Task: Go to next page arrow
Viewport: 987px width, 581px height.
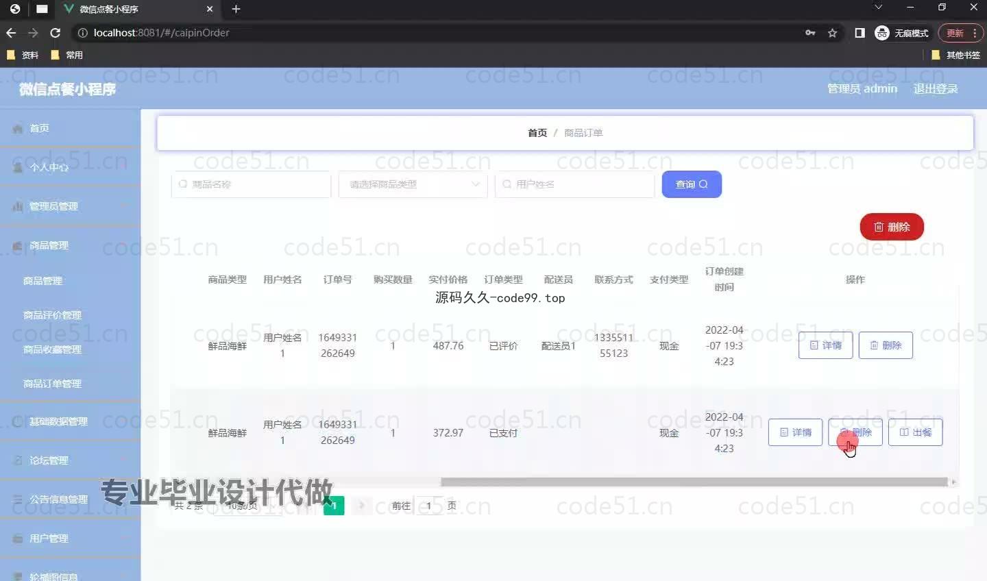Action: coord(361,506)
